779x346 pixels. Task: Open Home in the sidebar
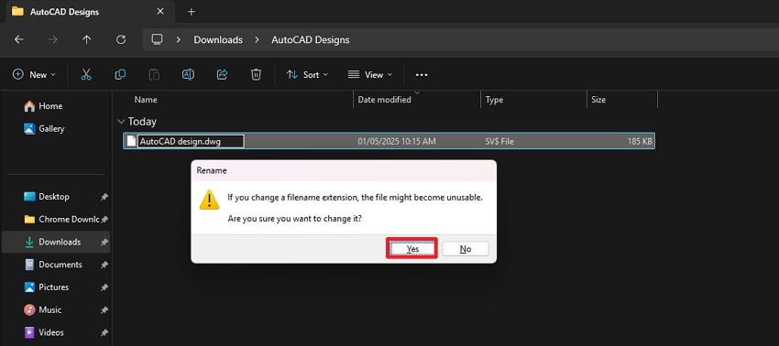pos(50,106)
